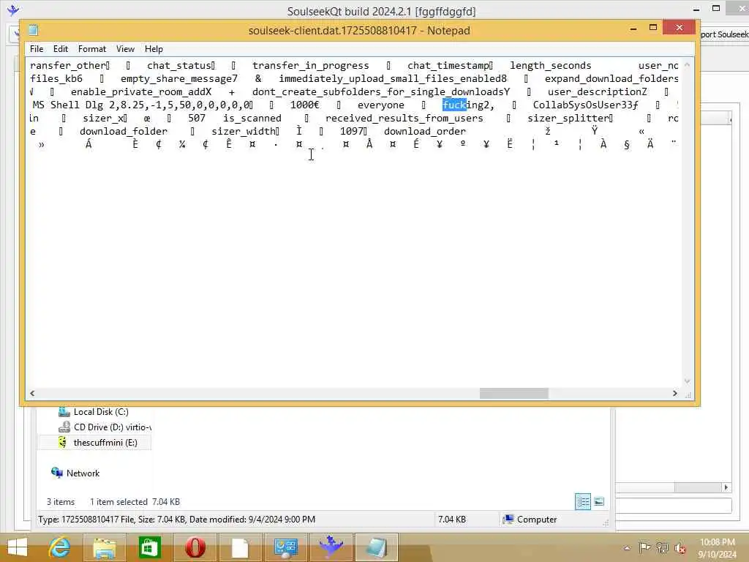Viewport: 749px width, 562px height.
Task: Click the right arrow of horizontal scrollbar
Action: (674, 393)
